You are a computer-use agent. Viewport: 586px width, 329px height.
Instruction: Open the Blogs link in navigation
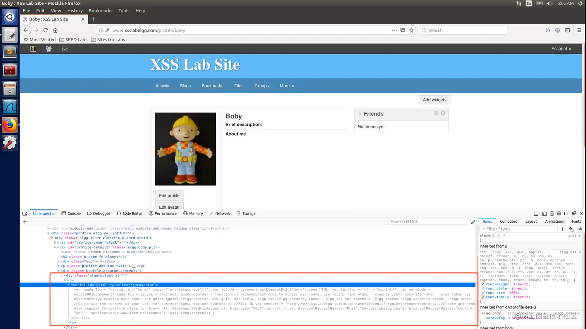(x=185, y=86)
